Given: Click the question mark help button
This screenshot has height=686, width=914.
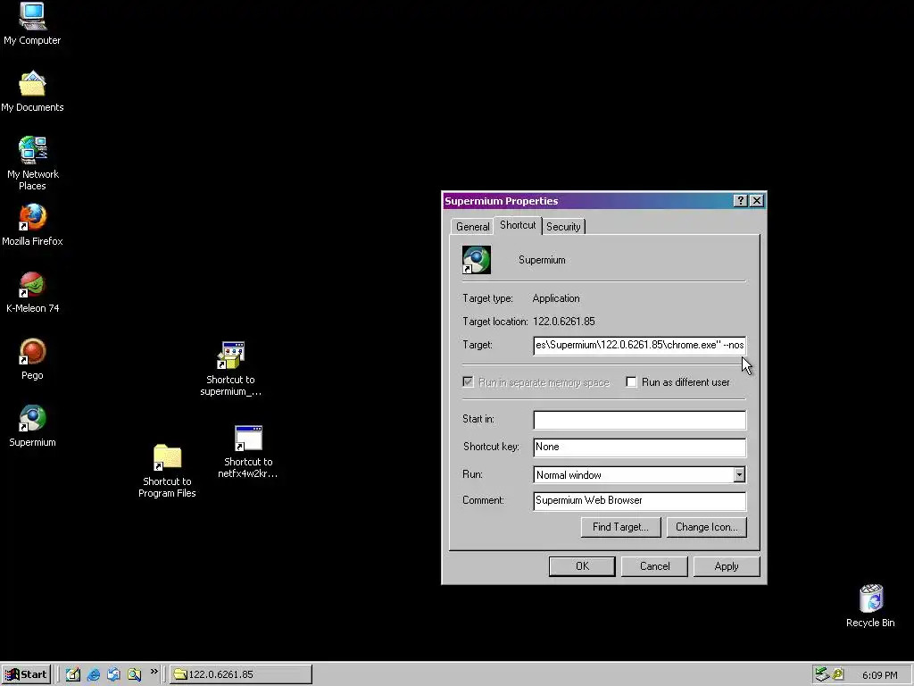Looking at the screenshot, I should [x=740, y=201].
